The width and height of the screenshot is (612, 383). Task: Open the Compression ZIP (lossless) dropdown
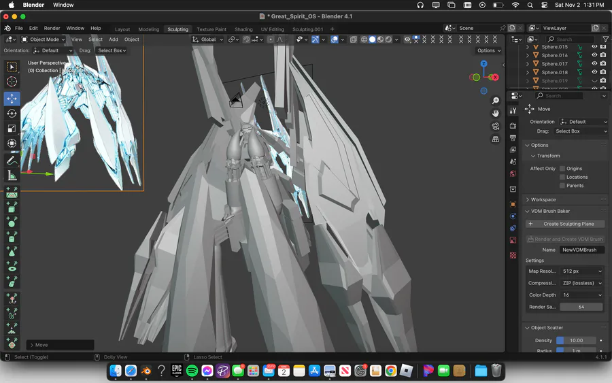[582, 283]
